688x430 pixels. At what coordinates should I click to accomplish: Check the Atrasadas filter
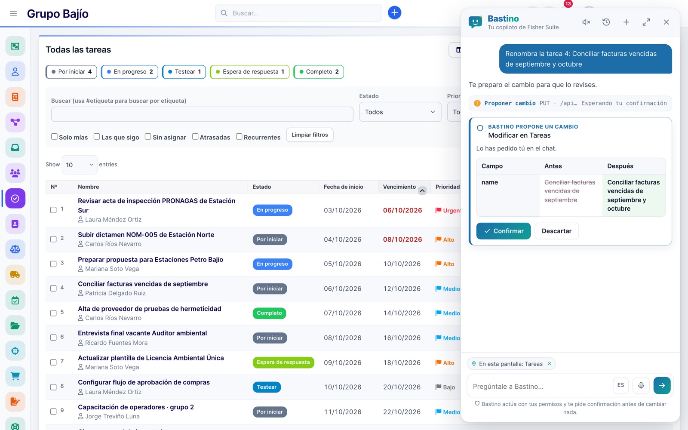pyautogui.click(x=195, y=136)
